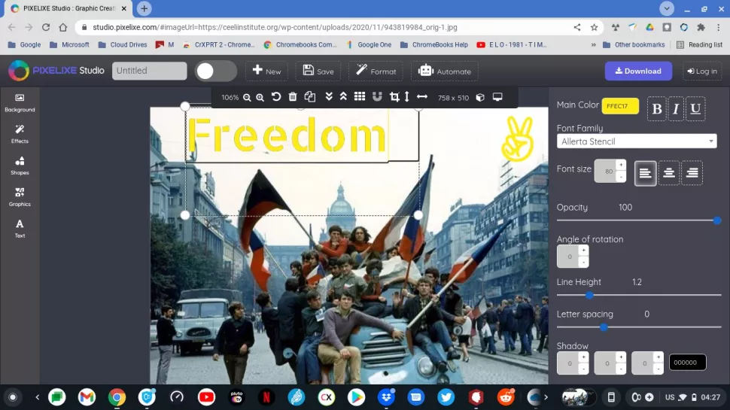The width and height of the screenshot is (730, 410).
Task: Click the monitor preview icon
Action: click(497, 97)
